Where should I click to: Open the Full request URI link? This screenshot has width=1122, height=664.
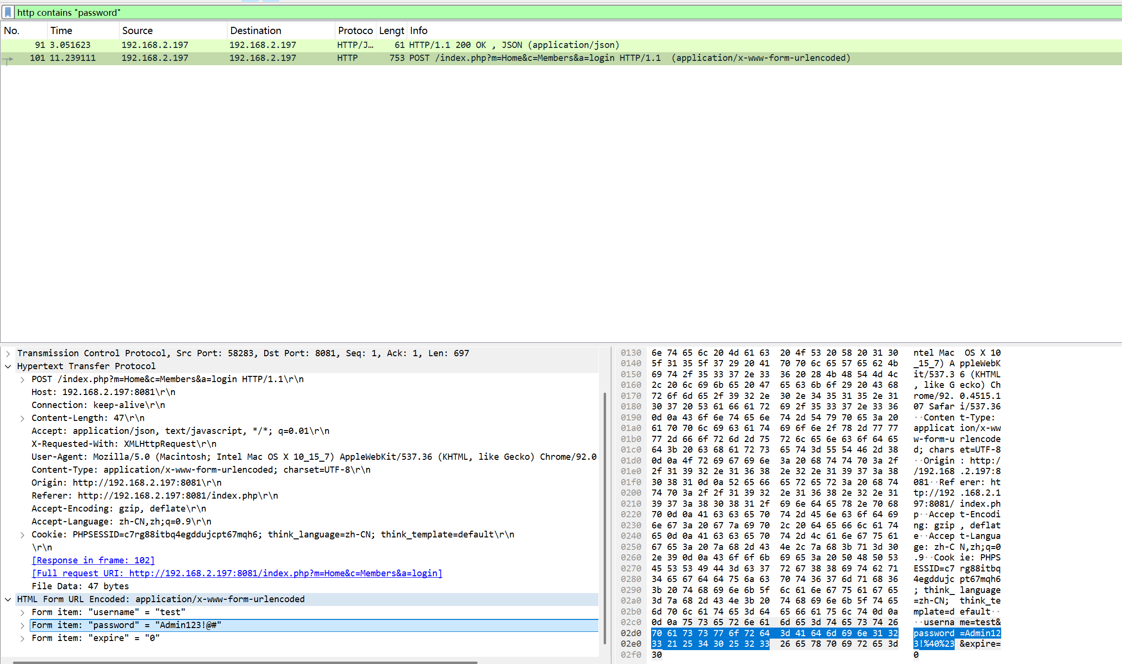[237, 573]
